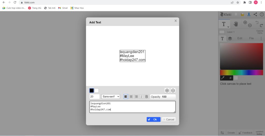
Task: Click the secondary color swatch beside #
Action: tap(235, 78)
